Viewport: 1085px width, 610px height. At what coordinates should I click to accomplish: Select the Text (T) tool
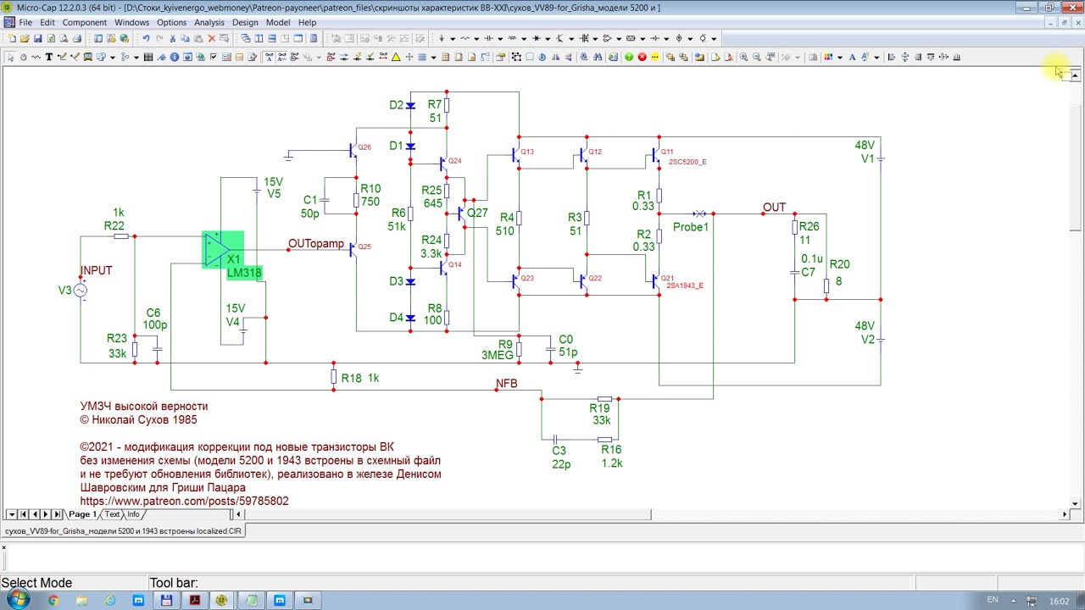(x=48, y=57)
